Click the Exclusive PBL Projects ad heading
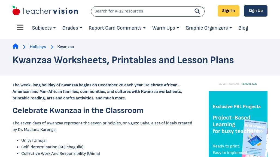Screen dimensions: 280x157 point(236,106)
